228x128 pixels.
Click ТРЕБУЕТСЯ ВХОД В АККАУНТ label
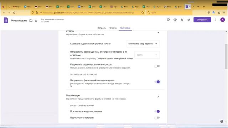tap(83, 74)
